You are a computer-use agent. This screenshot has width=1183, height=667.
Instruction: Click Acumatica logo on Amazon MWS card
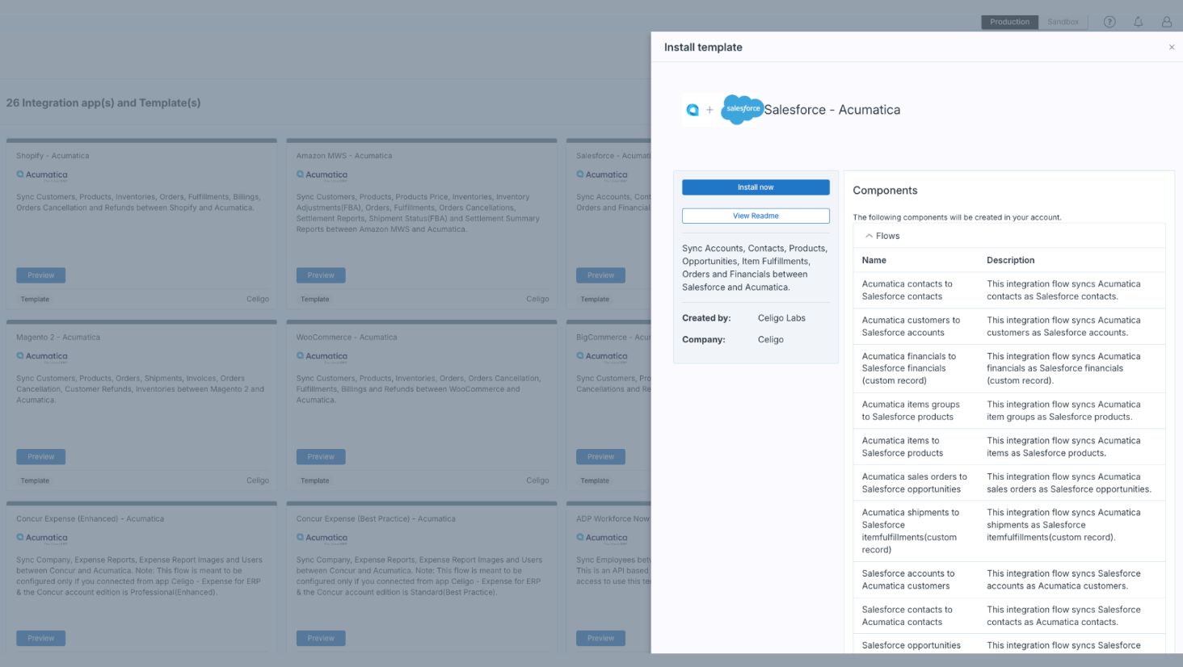[322, 175]
